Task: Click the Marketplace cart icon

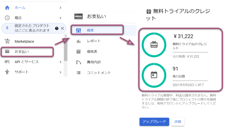Action: point(7,41)
